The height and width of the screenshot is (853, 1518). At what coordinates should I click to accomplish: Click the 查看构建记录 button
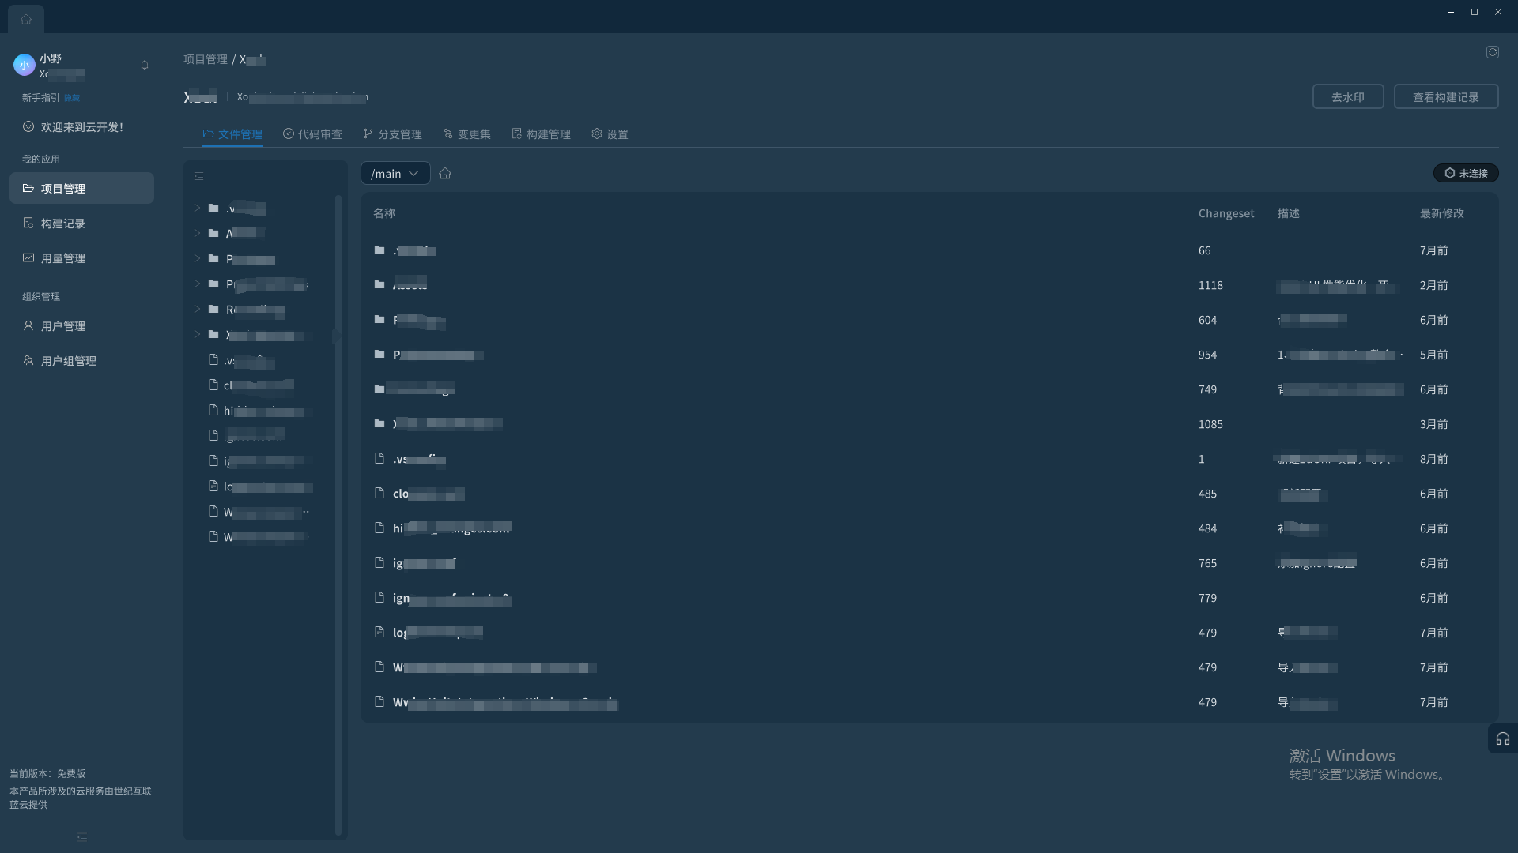click(1445, 97)
